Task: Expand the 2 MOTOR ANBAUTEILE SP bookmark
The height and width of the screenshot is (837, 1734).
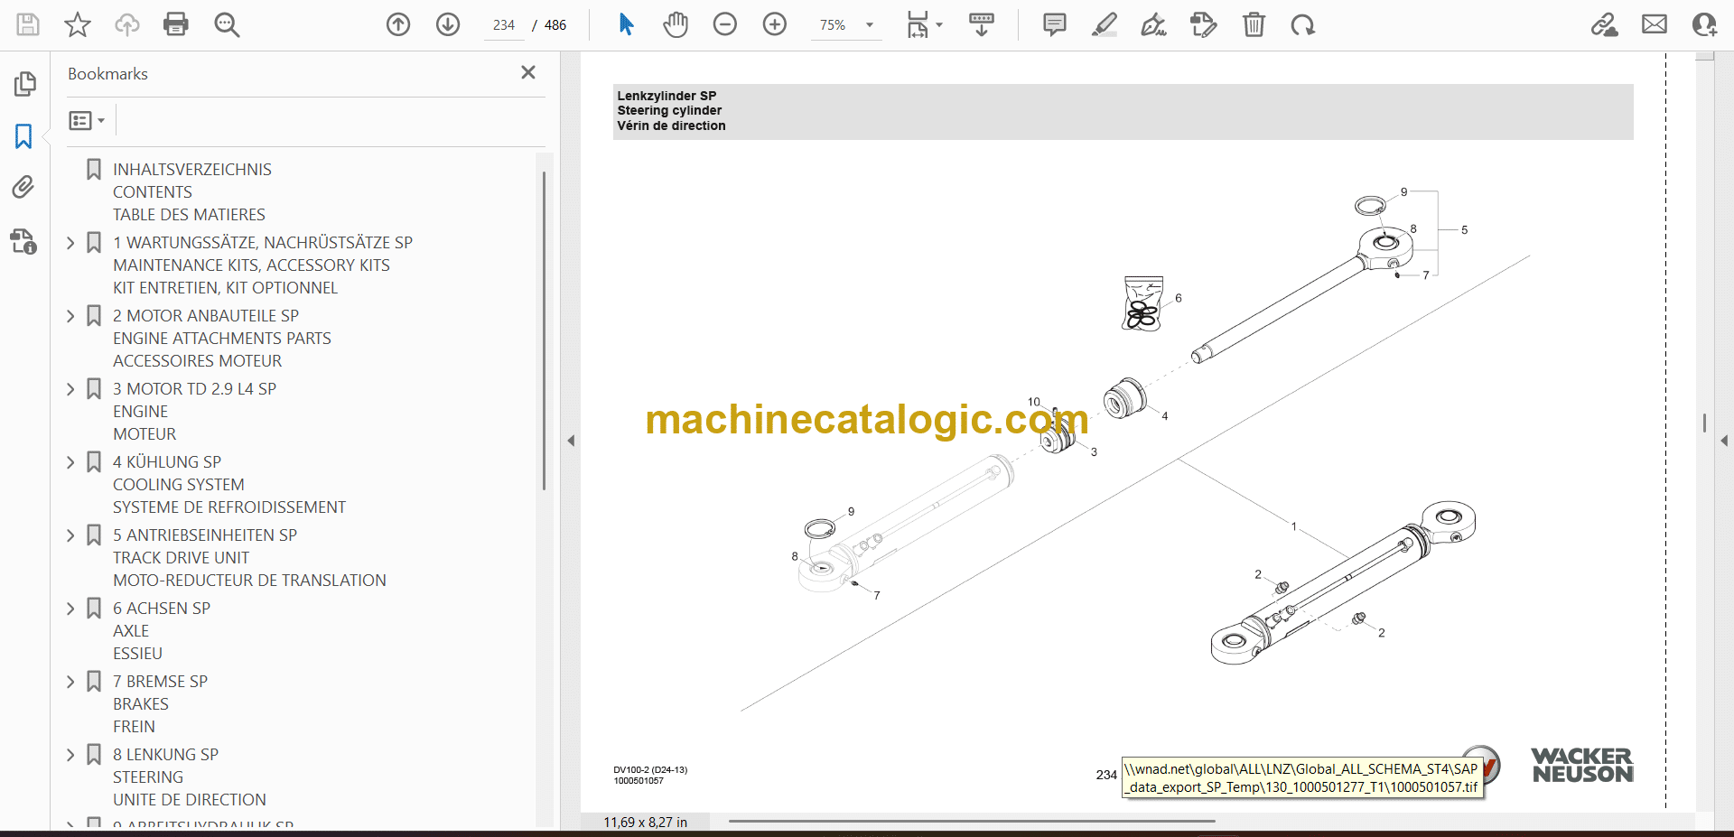Action: coord(70,316)
